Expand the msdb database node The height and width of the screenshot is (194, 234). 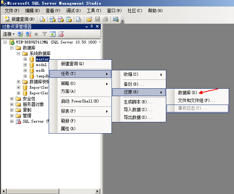(x=25, y=71)
